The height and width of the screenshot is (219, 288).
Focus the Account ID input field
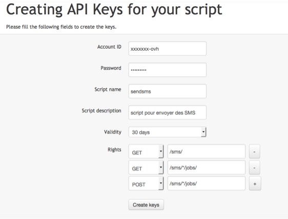click(x=168, y=49)
